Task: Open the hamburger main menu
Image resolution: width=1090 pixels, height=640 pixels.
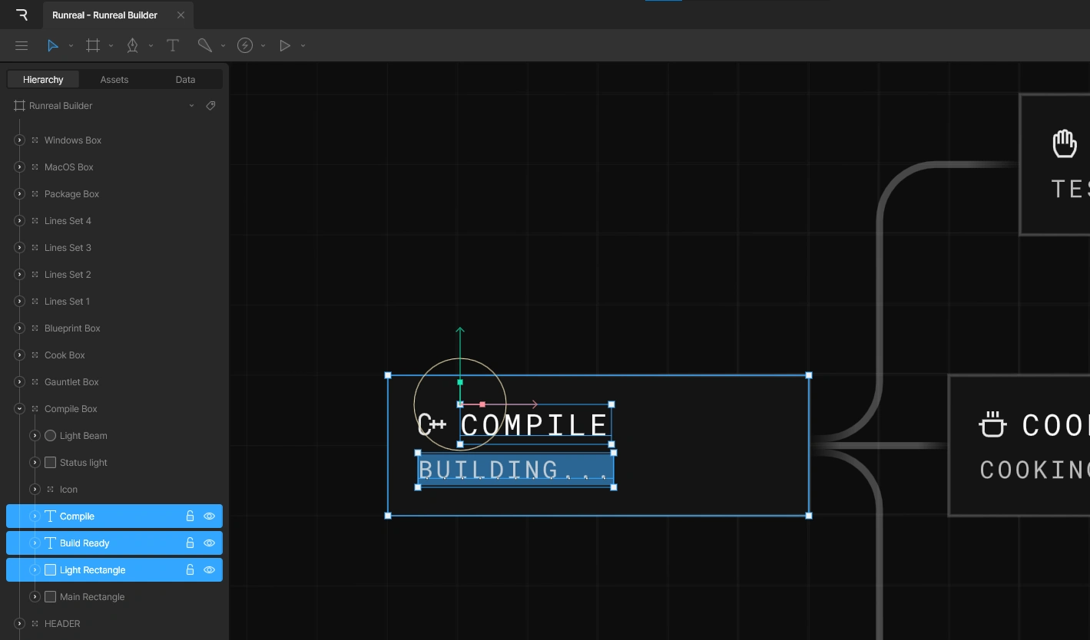Action: coord(22,46)
